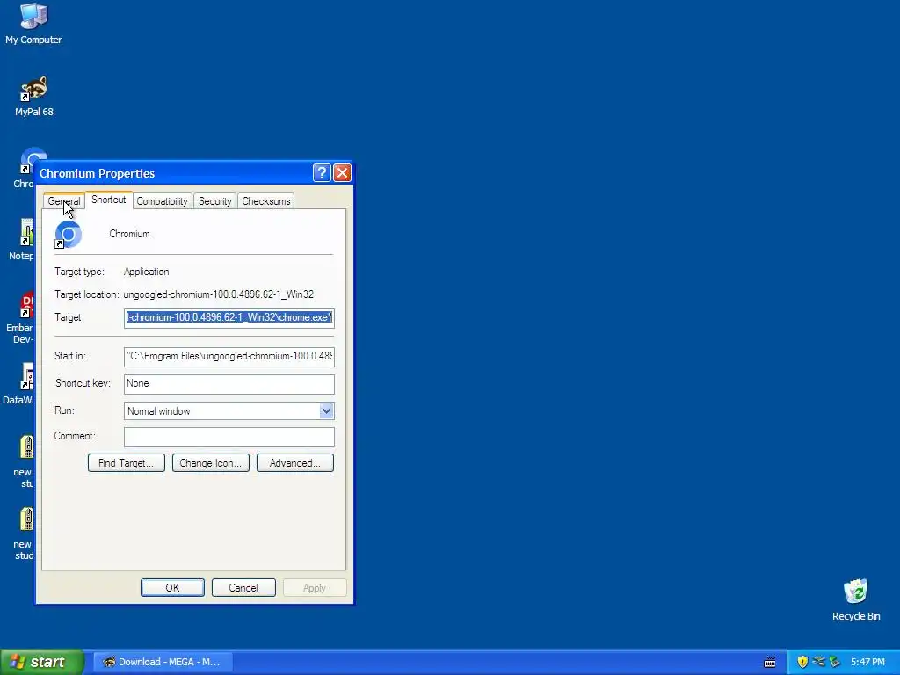Screen dimensions: 900x675
Task: Select the Embarcadero Dev desktop shortcut
Action: tap(21, 318)
